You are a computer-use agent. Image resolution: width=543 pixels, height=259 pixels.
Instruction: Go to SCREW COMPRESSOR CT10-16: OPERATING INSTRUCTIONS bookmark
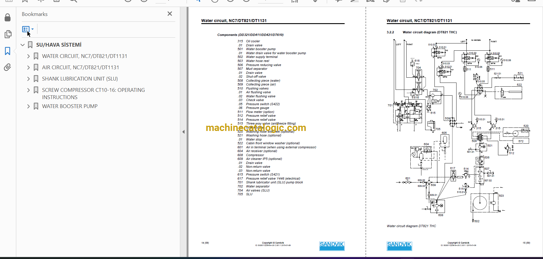tap(93, 94)
